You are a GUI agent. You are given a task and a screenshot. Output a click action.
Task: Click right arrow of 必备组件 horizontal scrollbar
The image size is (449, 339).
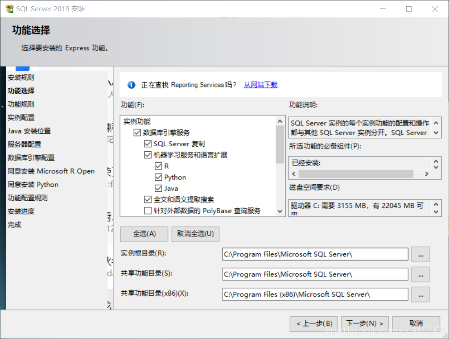[x=427, y=174]
